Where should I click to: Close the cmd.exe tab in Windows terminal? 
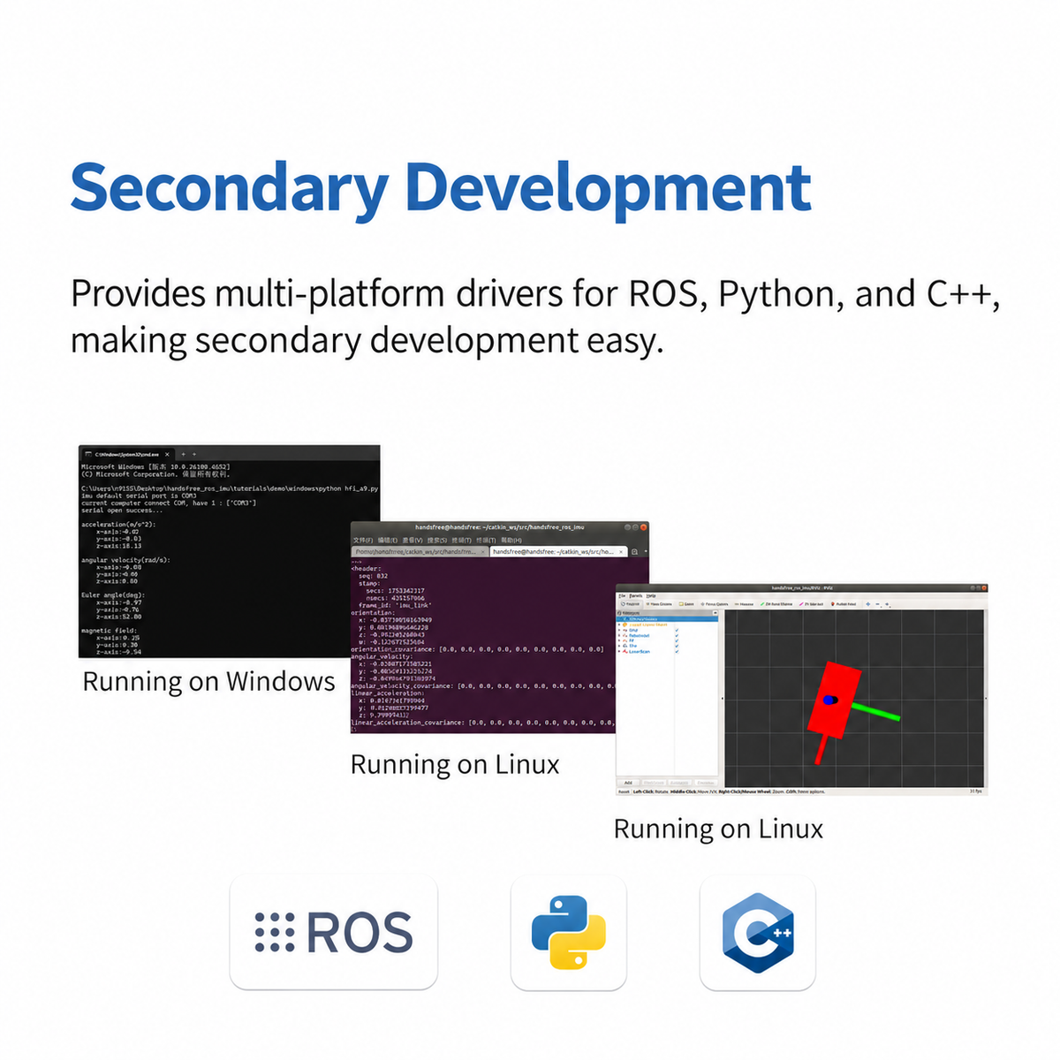[x=168, y=454]
